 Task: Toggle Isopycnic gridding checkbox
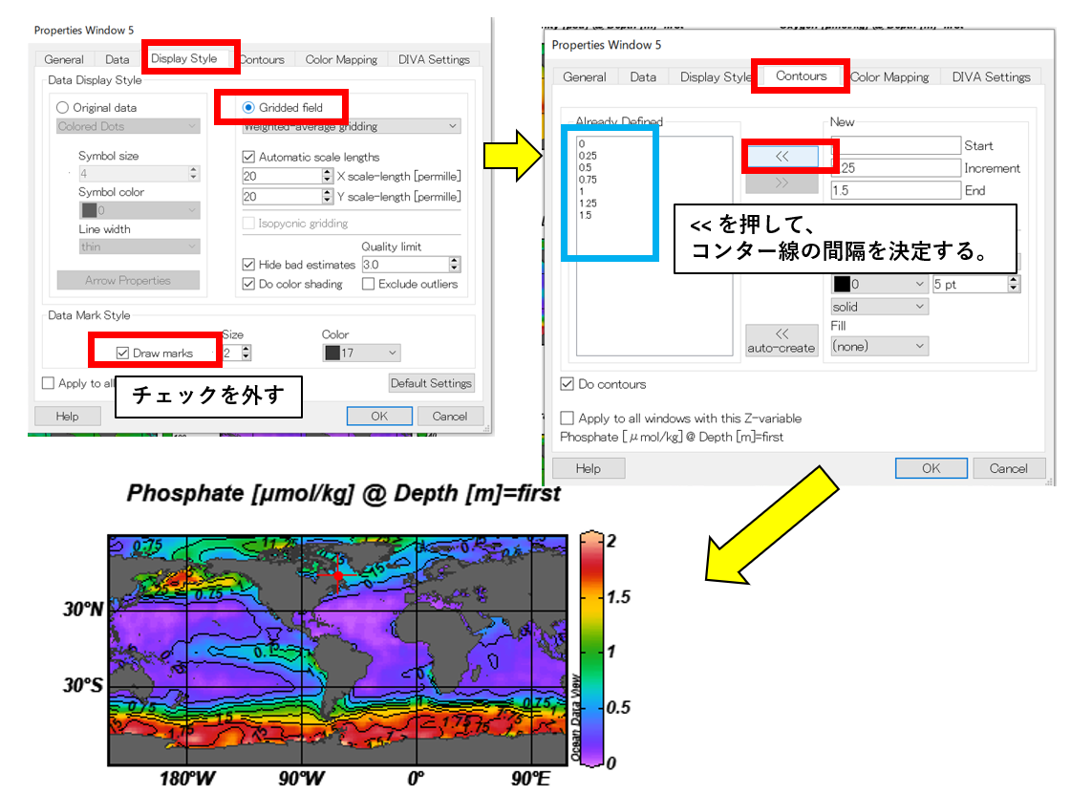click(x=248, y=224)
